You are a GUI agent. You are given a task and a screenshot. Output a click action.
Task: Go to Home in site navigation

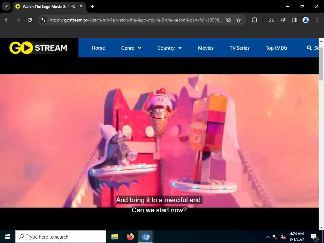click(x=98, y=48)
